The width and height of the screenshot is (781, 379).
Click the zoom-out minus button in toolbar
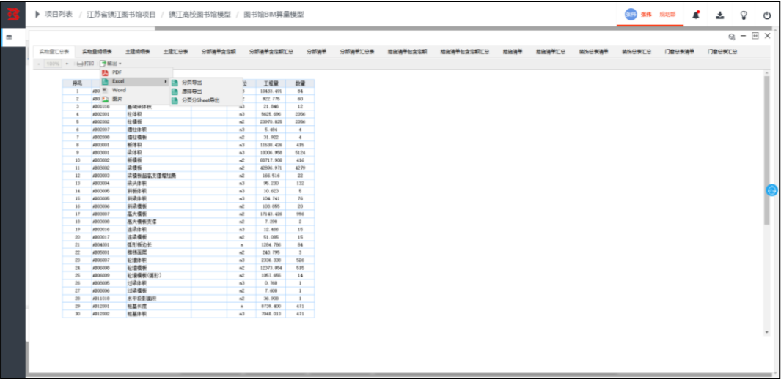click(x=40, y=64)
